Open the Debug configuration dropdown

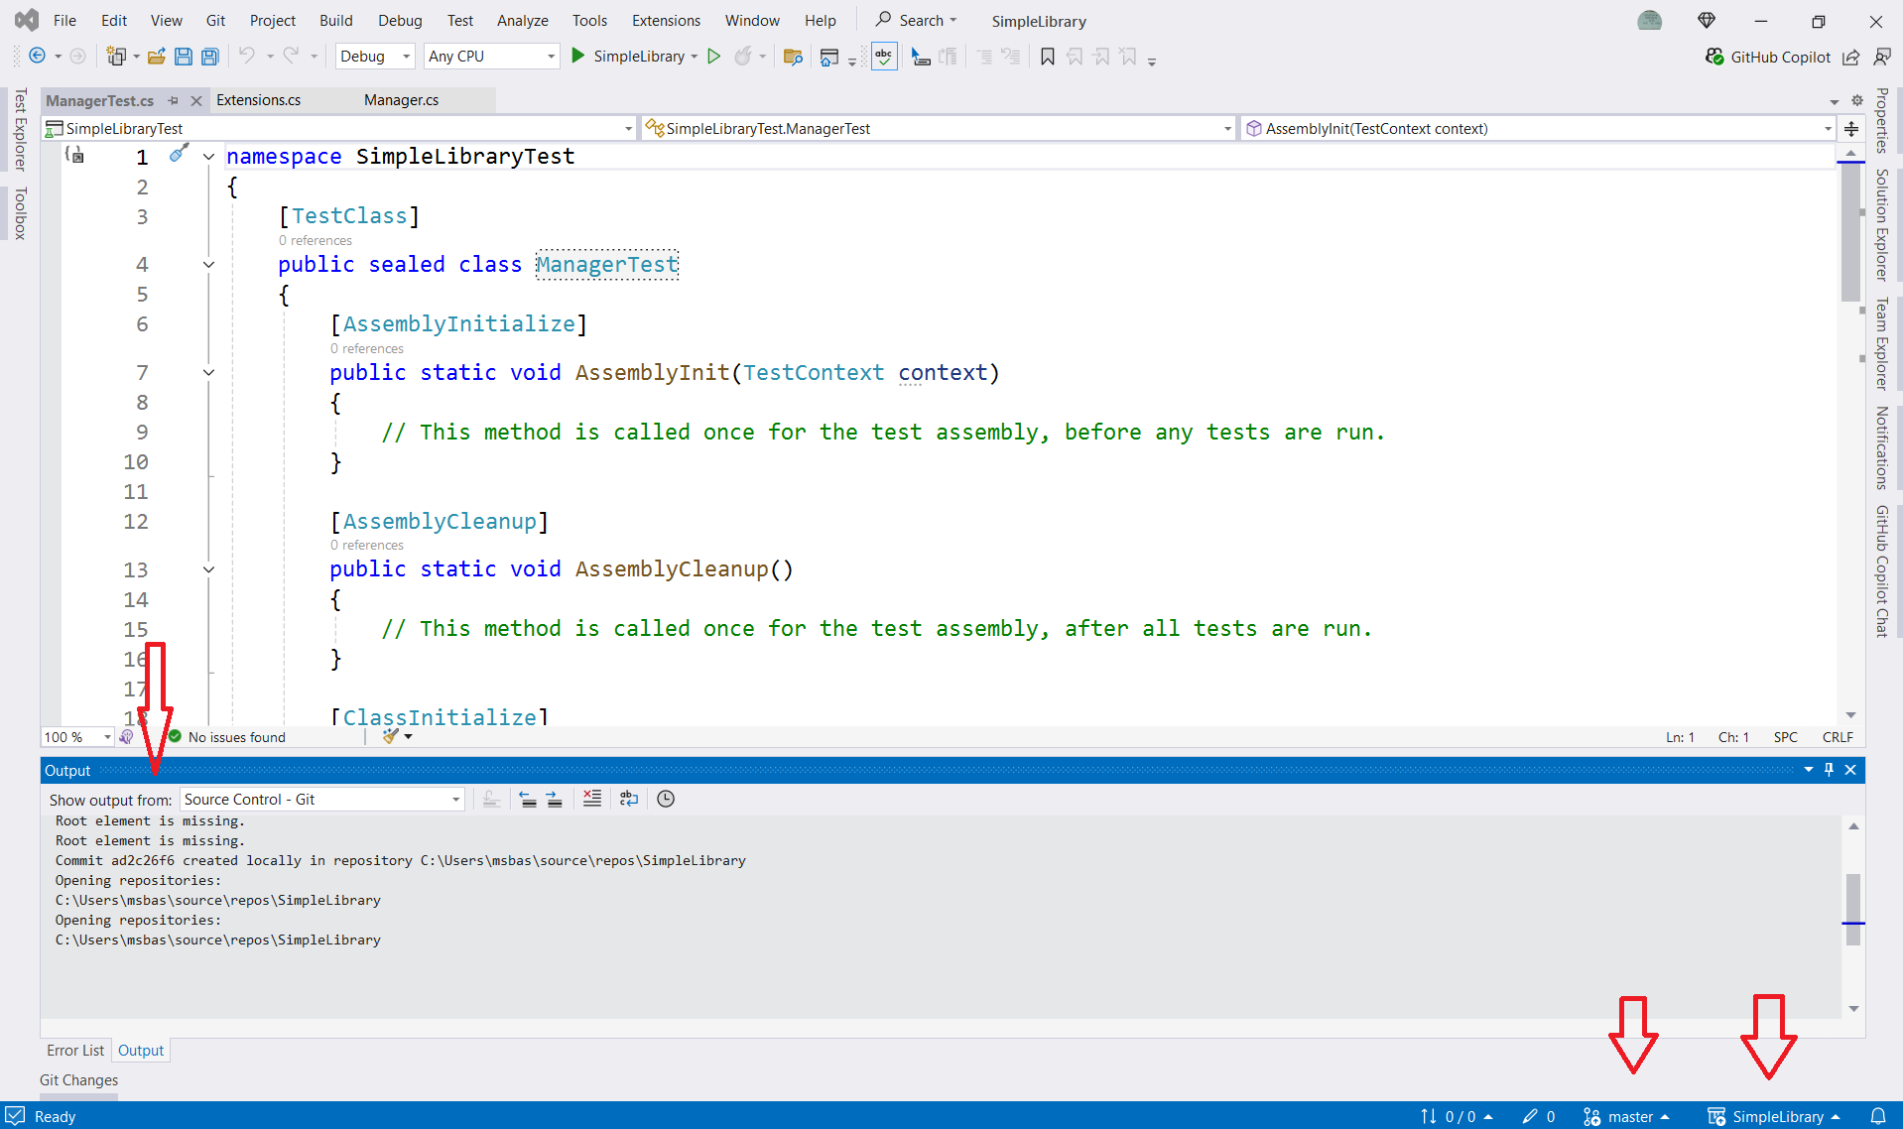pyautogui.click(x=375, y=57)
